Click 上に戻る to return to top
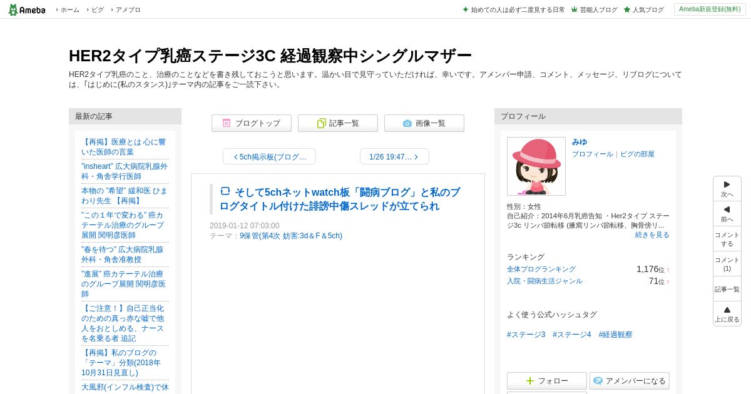 click(x=727, y=314)
